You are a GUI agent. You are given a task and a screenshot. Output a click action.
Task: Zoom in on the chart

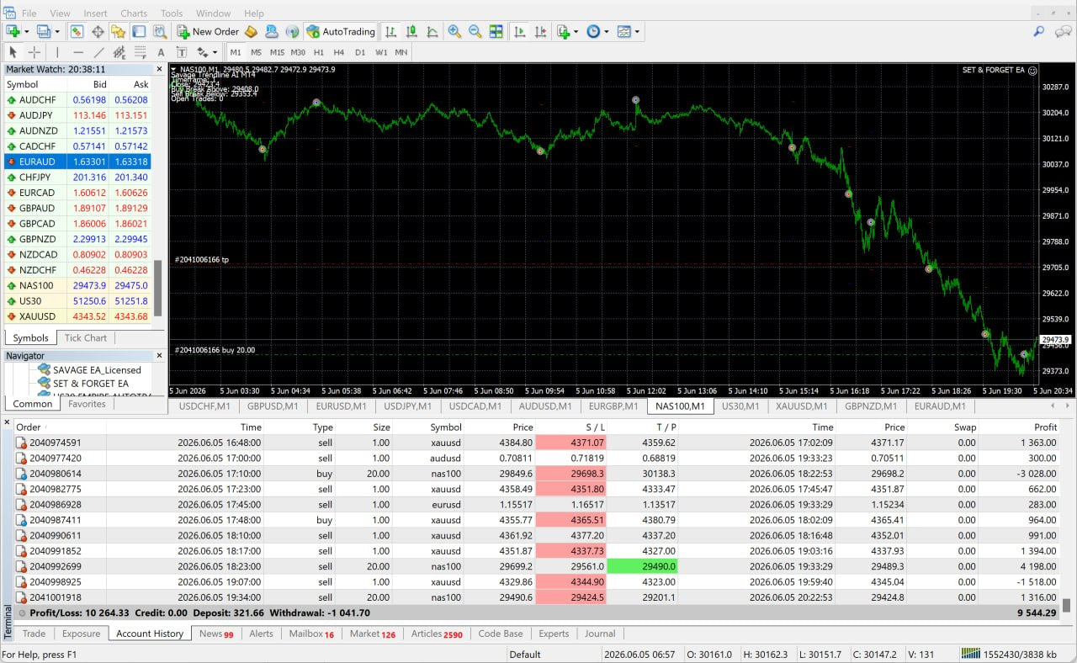[x=454, y=31]
